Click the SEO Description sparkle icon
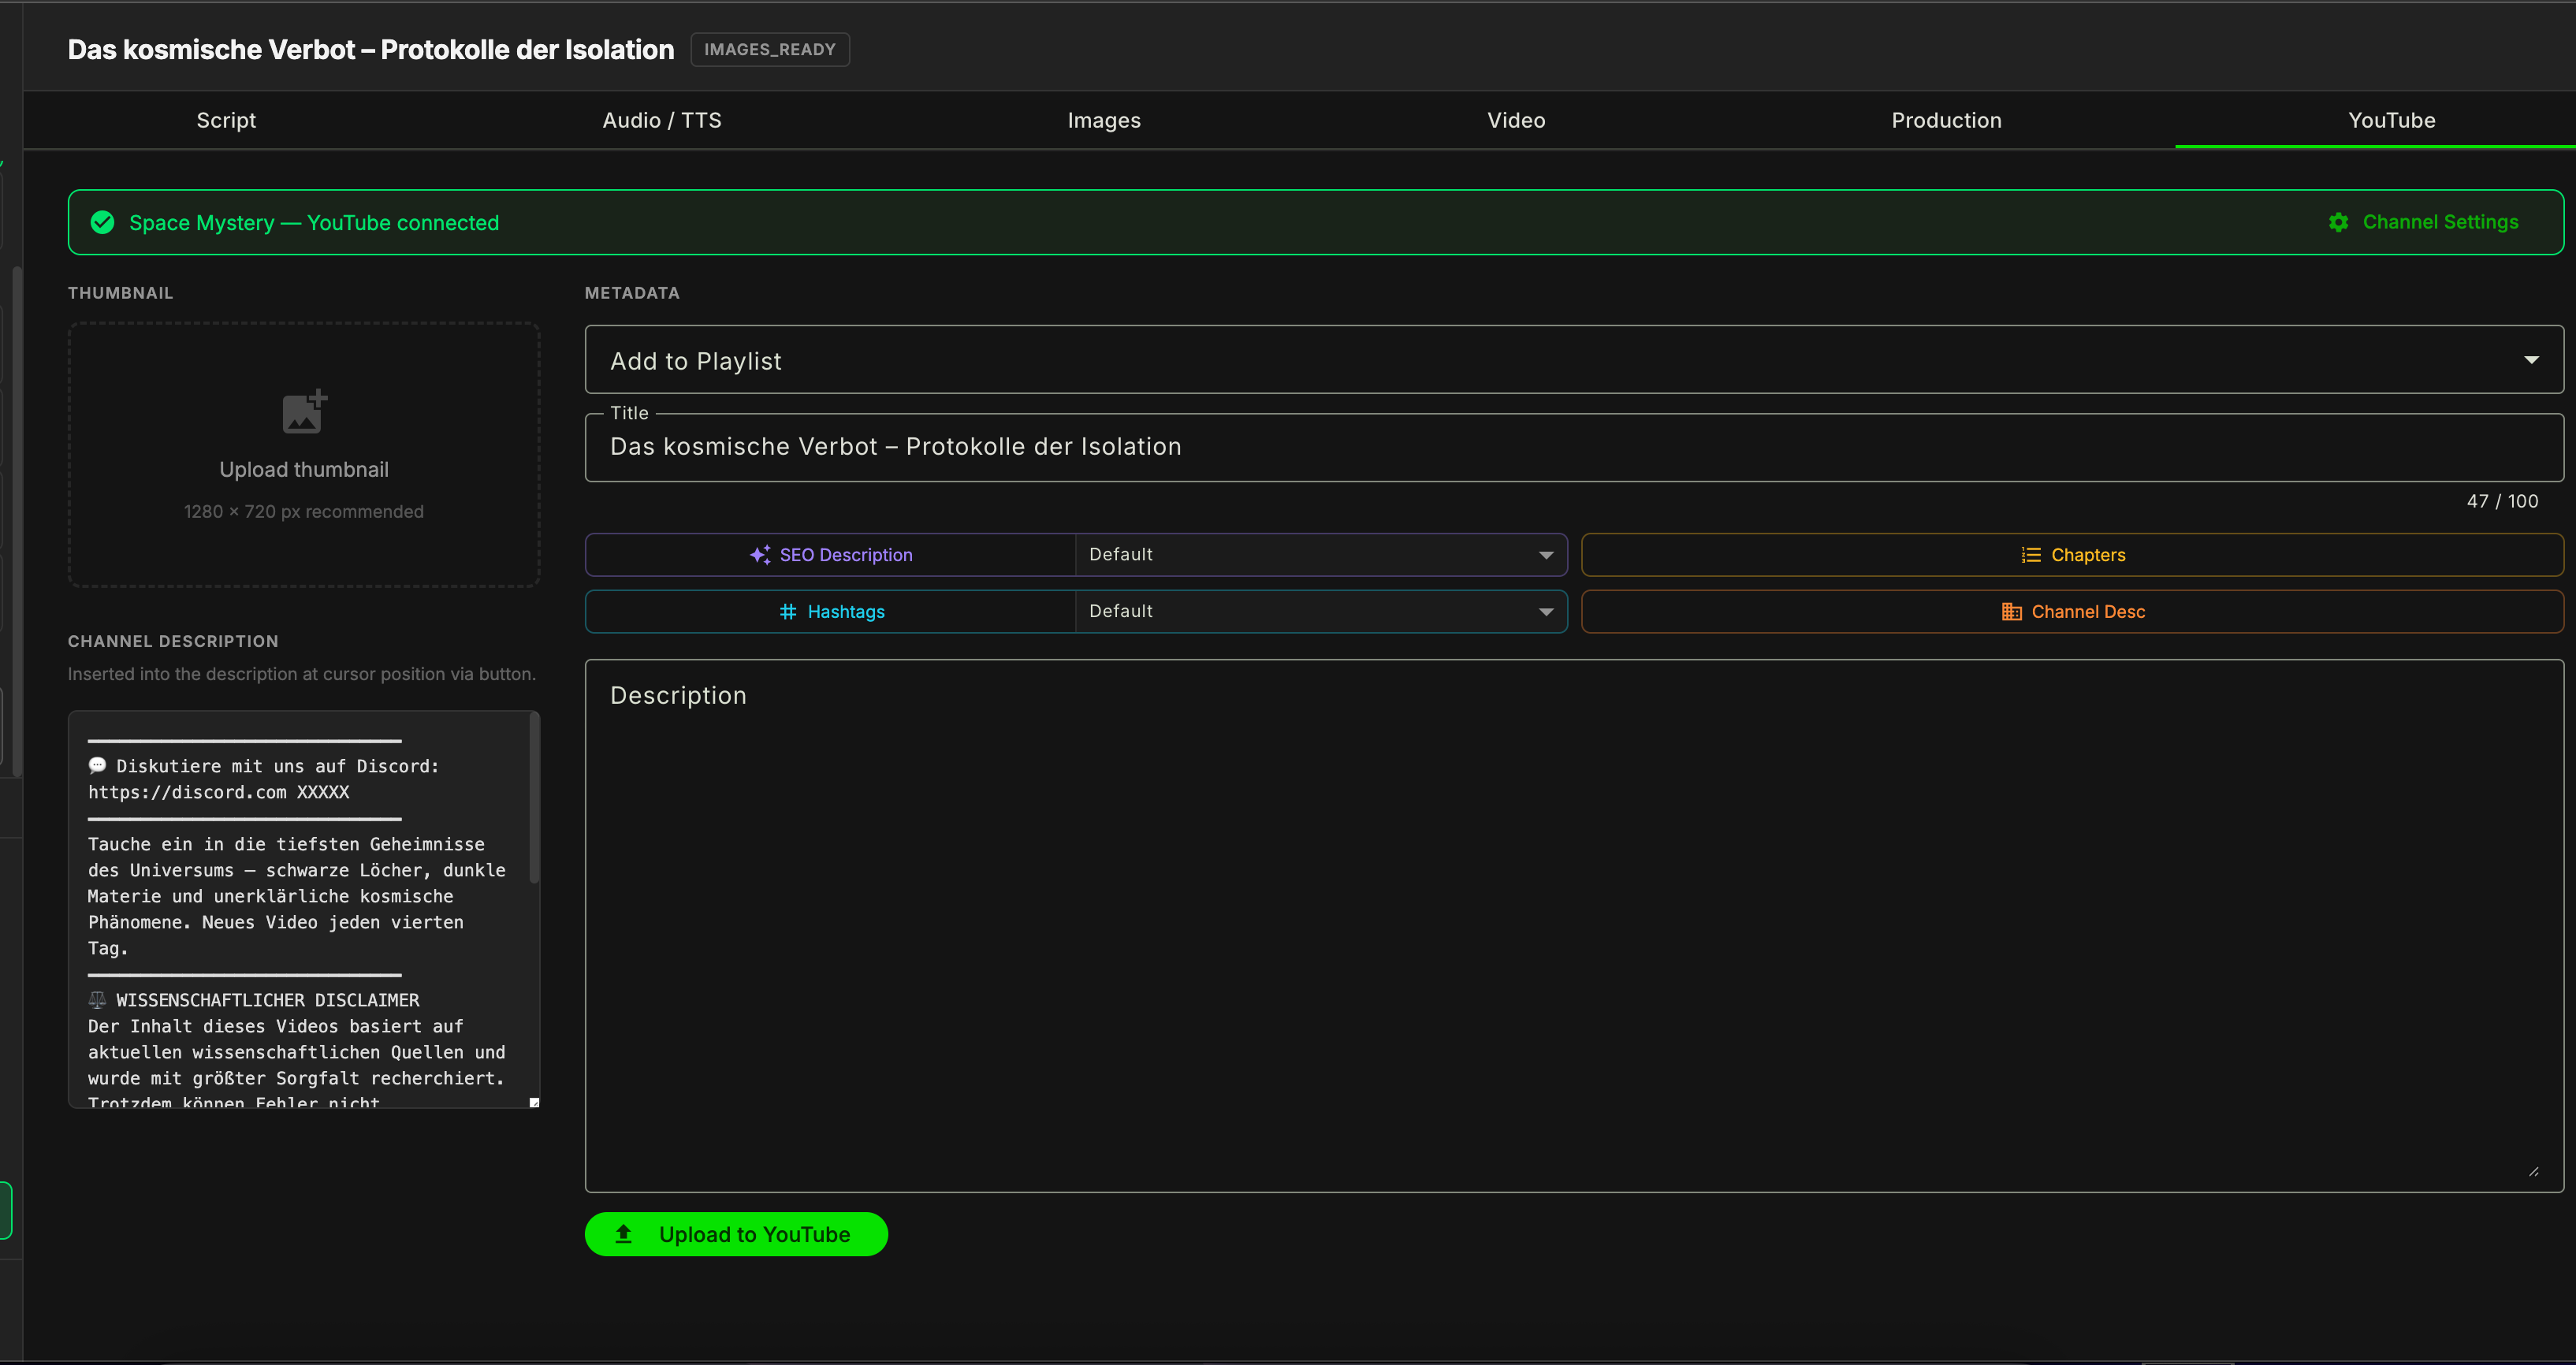The width and height of the screenshot is (2576, 1365). point(760,554)
